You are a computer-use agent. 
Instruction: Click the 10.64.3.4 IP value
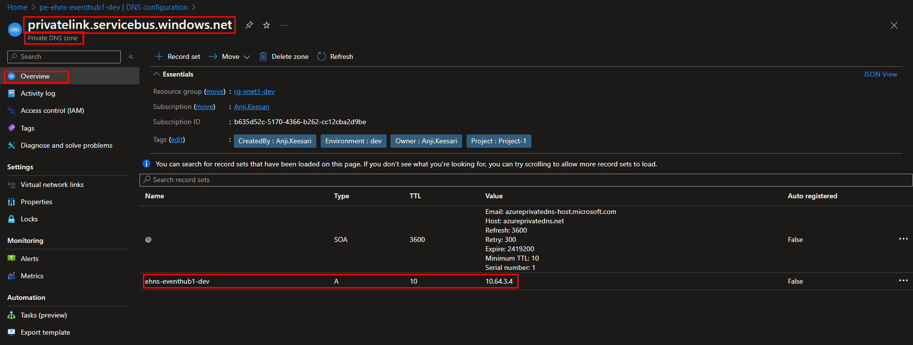[499, 281]
